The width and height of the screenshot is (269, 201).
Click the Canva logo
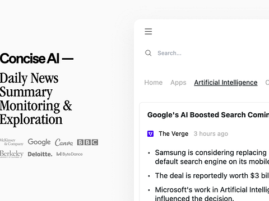(x=64, y=142)
